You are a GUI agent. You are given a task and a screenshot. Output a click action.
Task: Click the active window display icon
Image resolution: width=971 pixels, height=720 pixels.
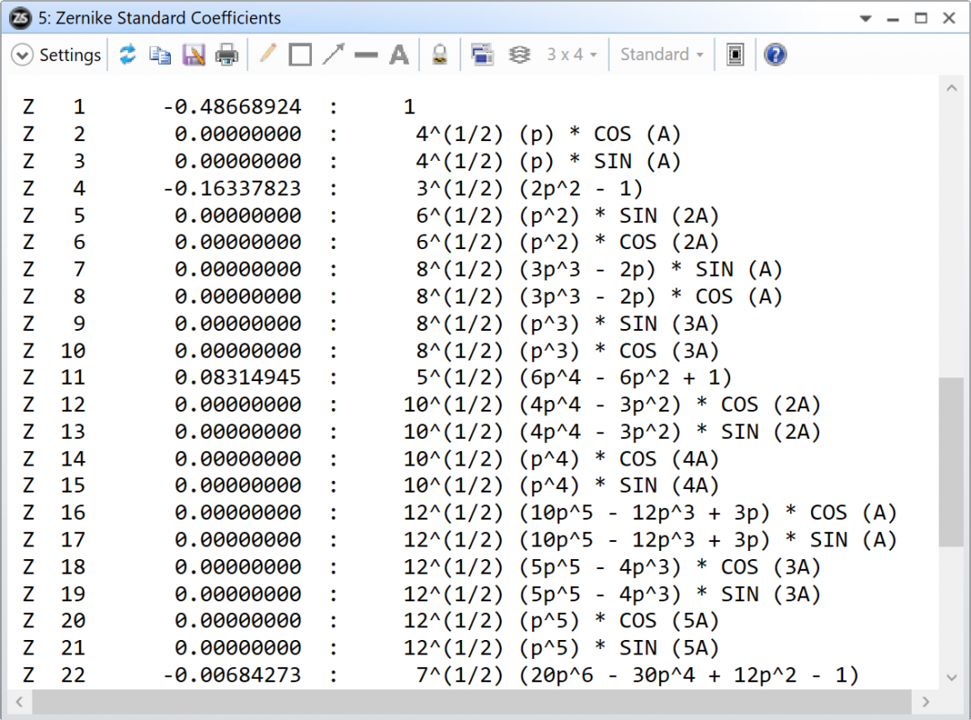[x=735, y=55]
